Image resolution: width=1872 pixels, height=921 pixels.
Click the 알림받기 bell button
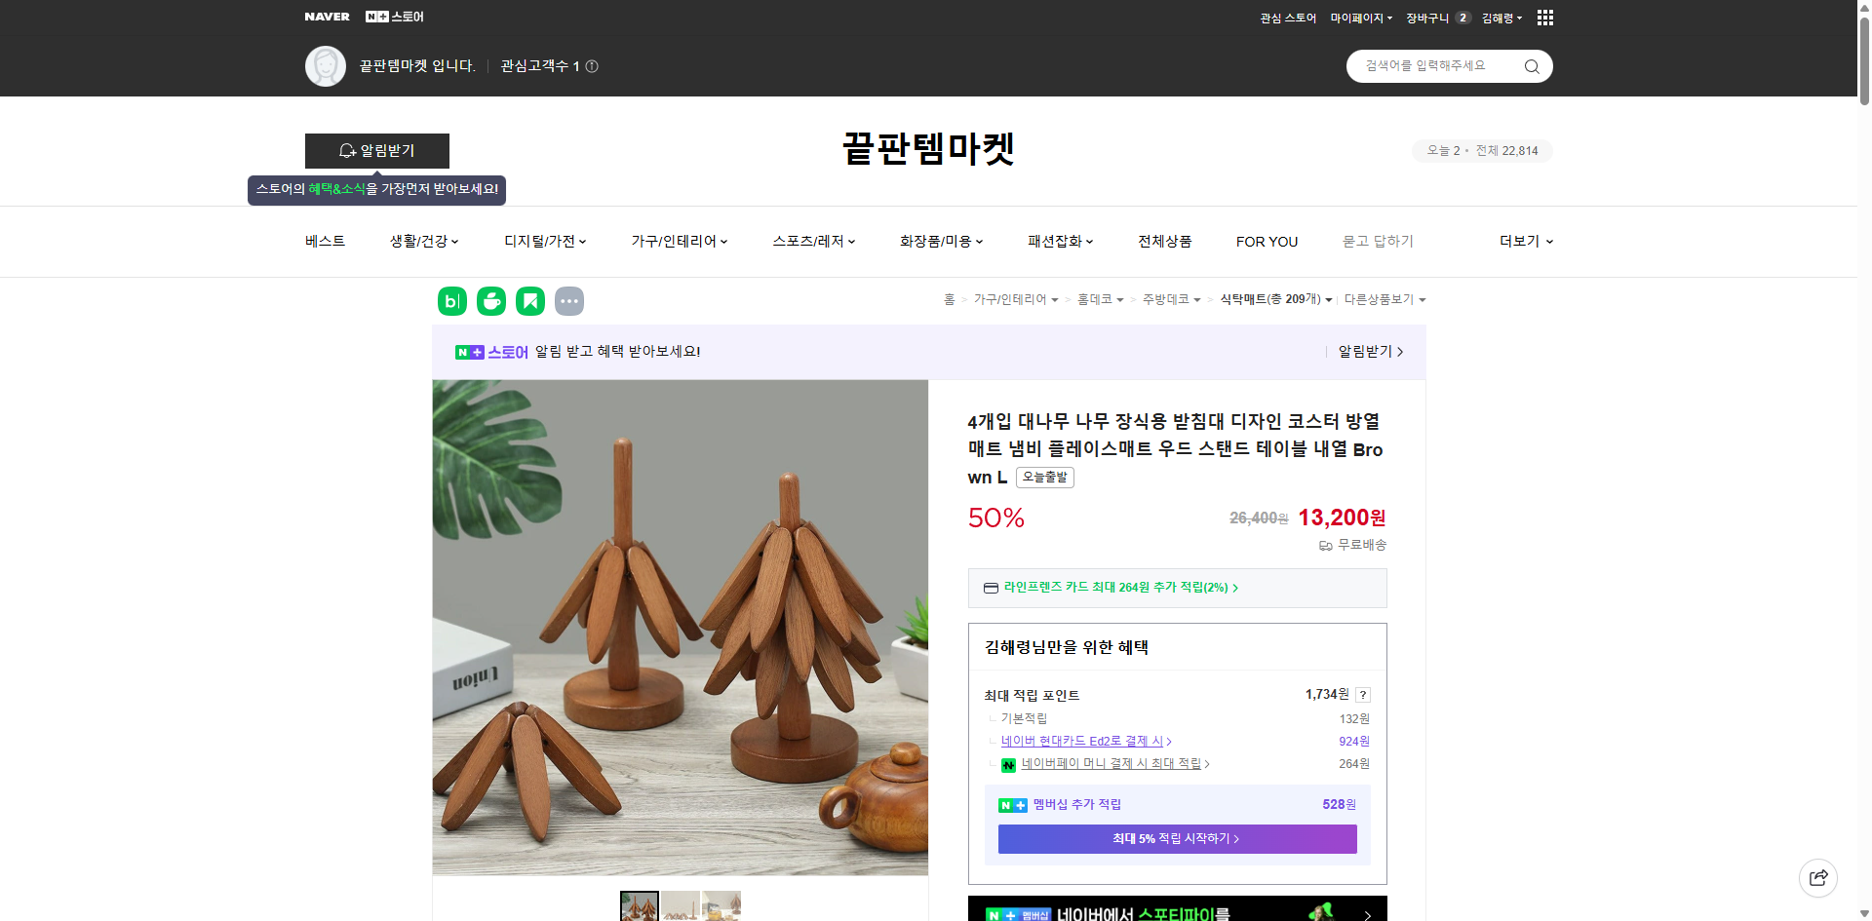pyautogui.click(x=377, y=151)
